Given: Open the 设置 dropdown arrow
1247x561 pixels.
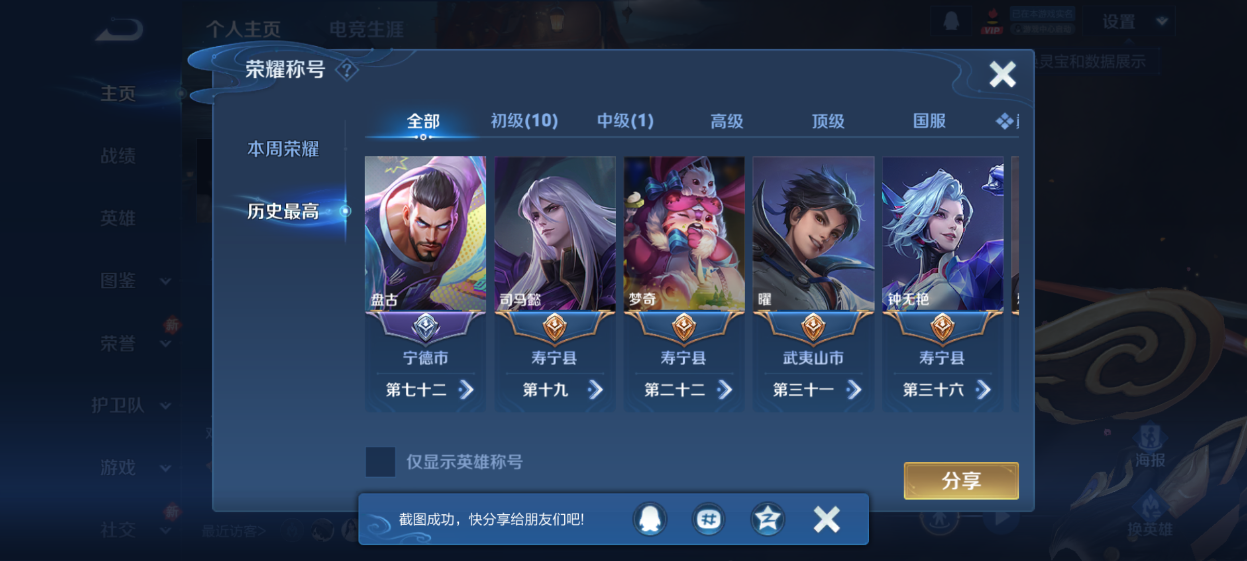Looking at the screenshot, I should point(1162,21).
